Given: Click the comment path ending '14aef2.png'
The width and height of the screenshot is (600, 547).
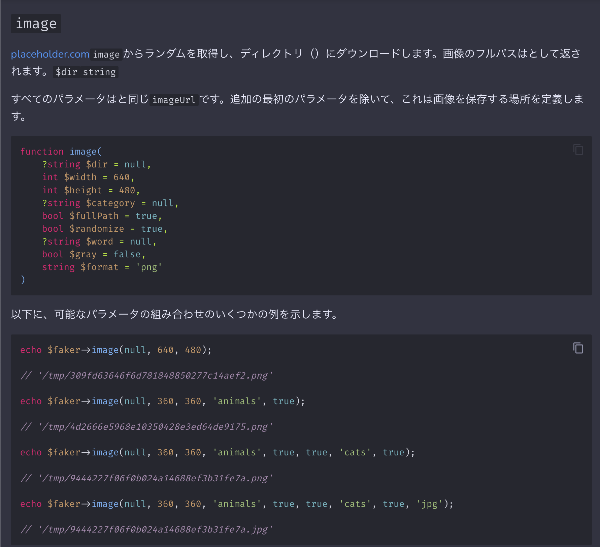Looking at the screenshot, I should (x=147, y=376).
